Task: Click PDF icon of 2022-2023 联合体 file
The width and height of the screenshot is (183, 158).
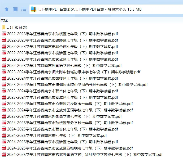Action: (x=4, y=47)
